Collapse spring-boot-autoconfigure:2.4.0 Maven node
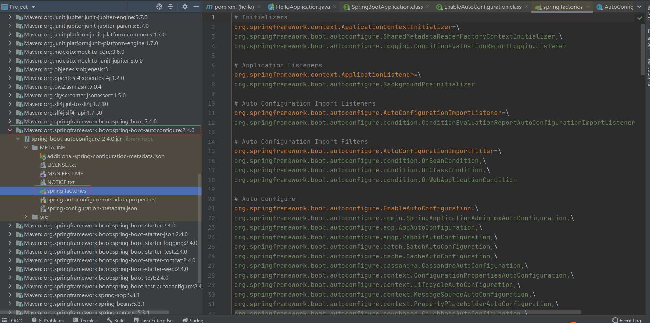 point(10,130)
